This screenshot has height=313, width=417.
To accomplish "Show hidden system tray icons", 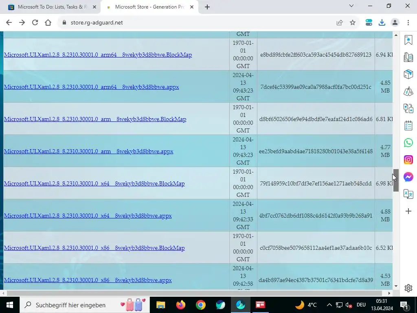I will tap(329, 305).
